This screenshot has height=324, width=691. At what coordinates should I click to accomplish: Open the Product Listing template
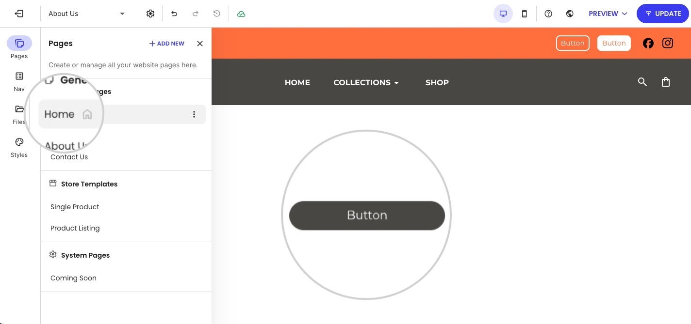click(75, 228)
